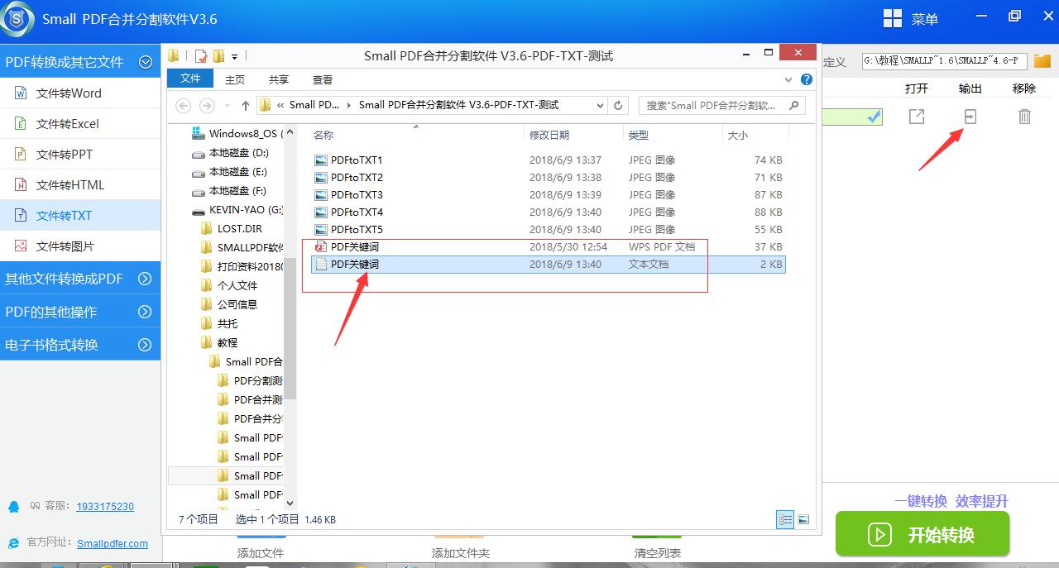Switch Explorer to details view icon

(x=785, y=519)
